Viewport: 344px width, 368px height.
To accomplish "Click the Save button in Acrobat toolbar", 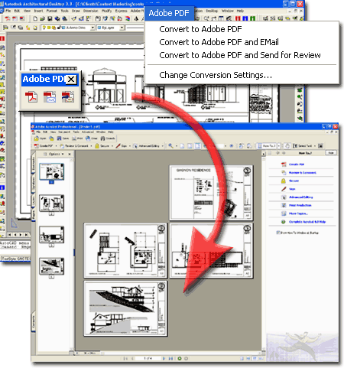I will (x=63, y=138).
